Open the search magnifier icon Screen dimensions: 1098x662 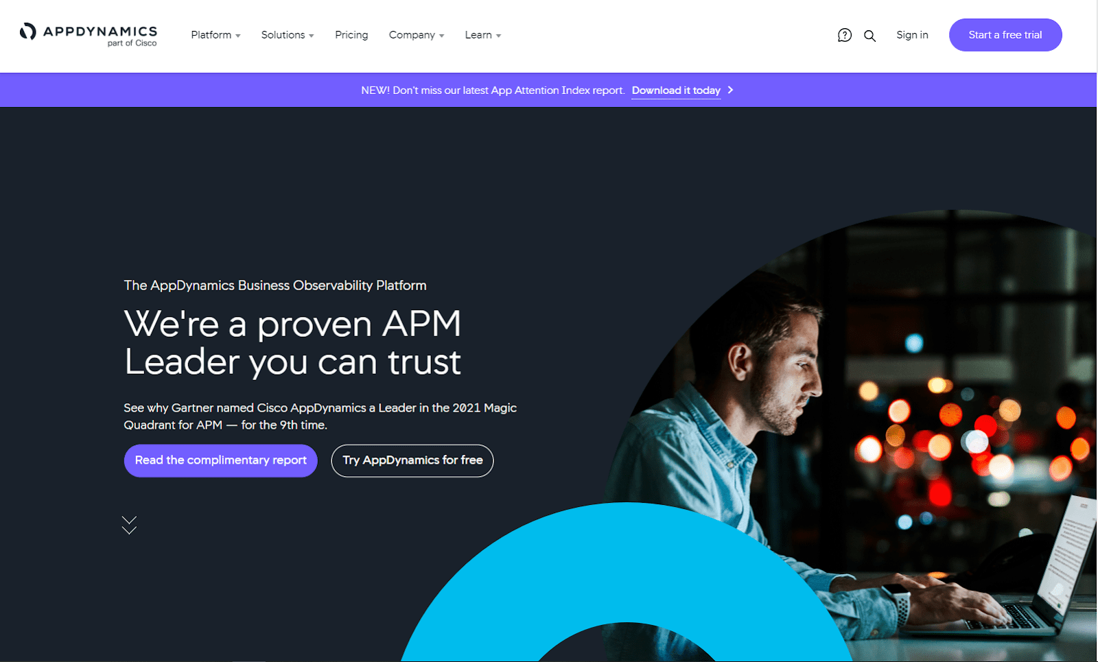point(869,36)
